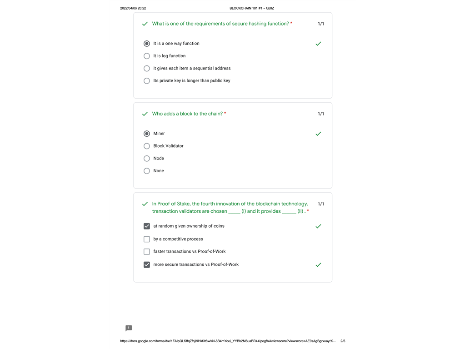Open the docs.google.com forms URL in footer
Screen dimensions: 465x349
click(228, 341)
